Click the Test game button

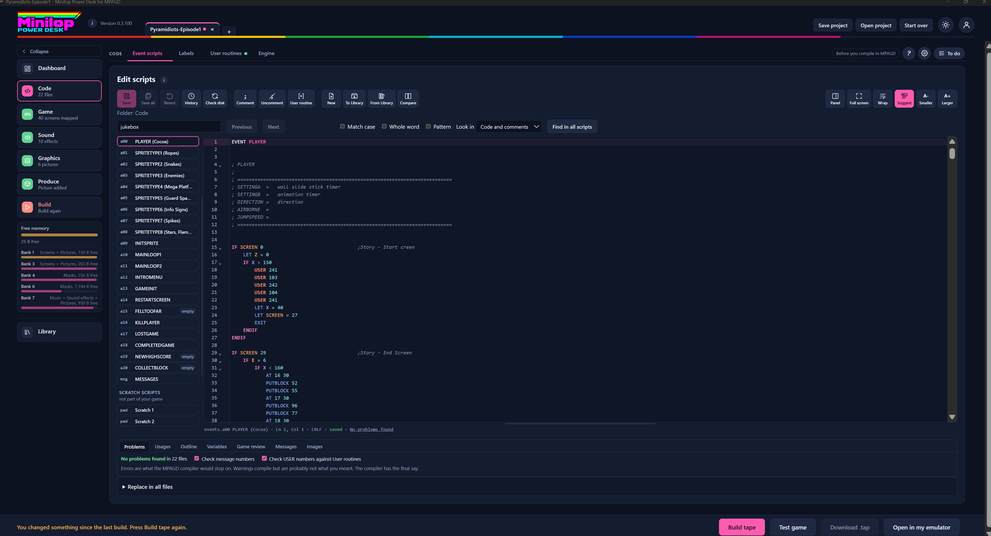point(792,527)
